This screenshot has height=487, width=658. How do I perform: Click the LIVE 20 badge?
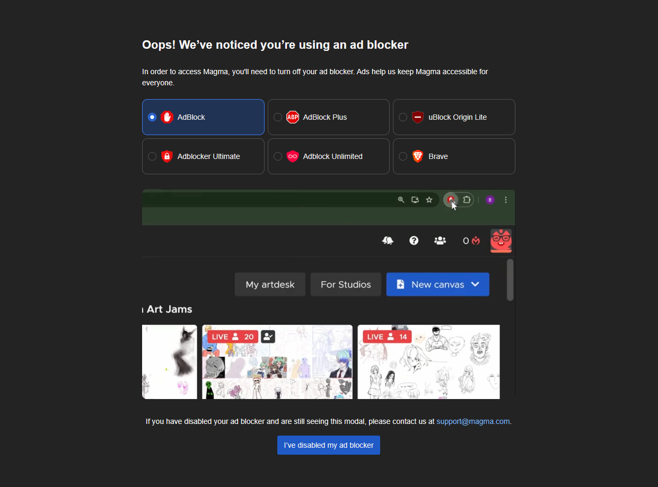pyautogui.click(x=233, y=337)
